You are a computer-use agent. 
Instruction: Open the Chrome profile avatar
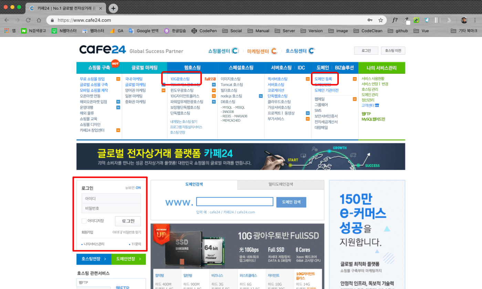(464, 20)
